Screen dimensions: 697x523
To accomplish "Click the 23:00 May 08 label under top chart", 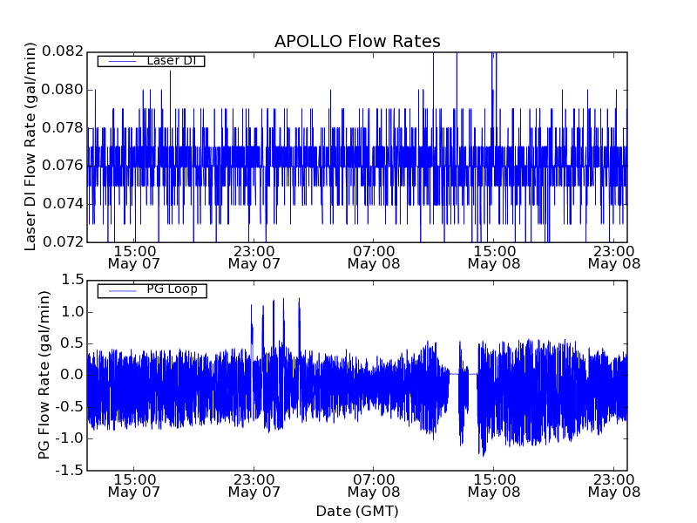I will click(x=614, y=256).
